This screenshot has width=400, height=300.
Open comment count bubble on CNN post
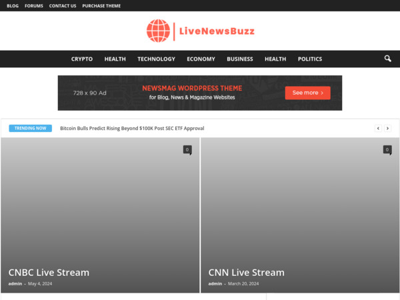387,150
